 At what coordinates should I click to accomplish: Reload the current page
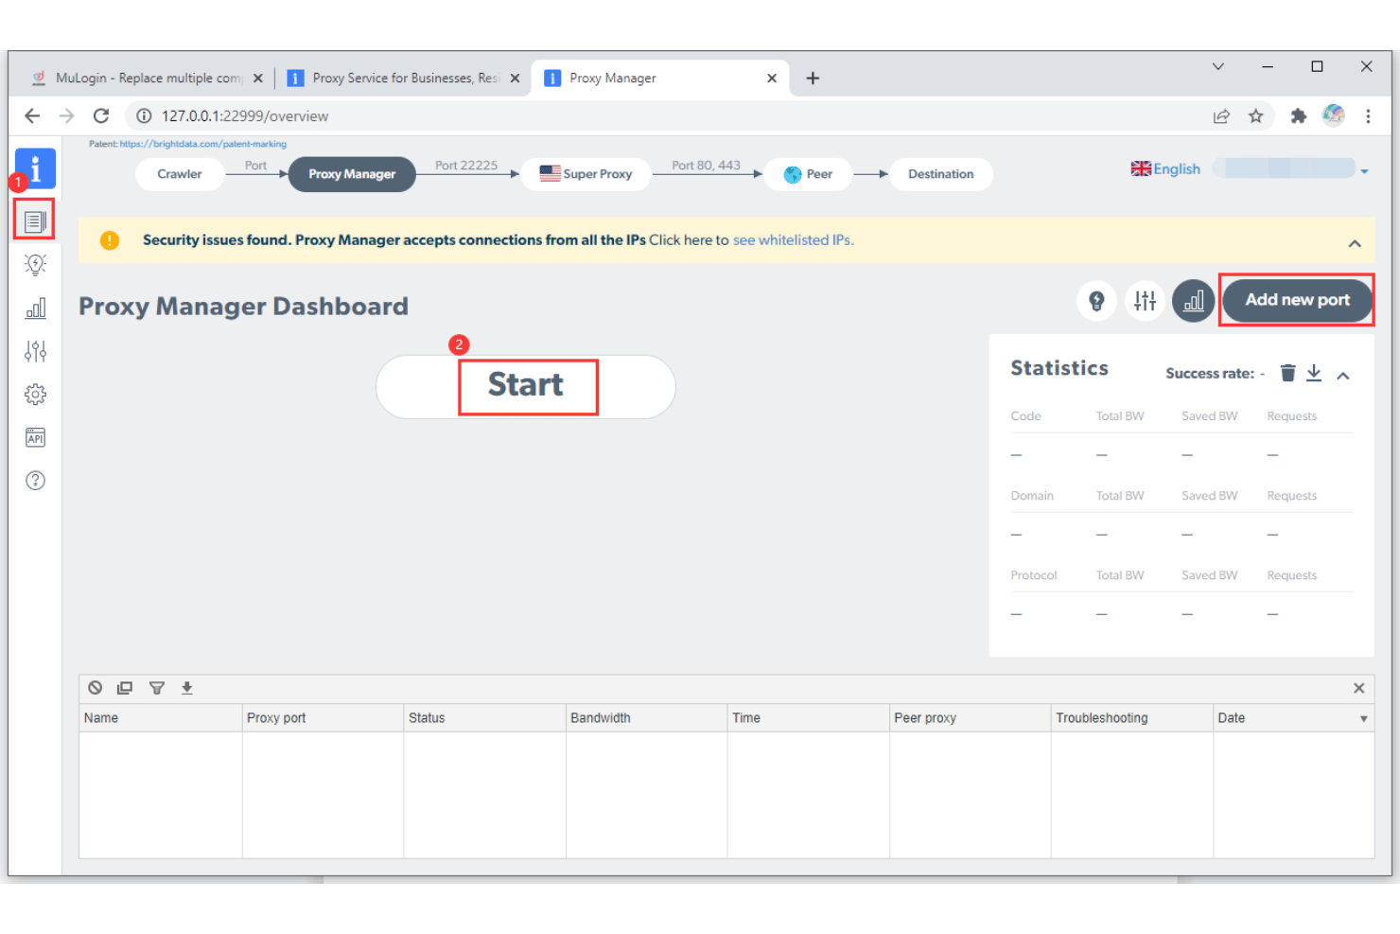click(x=101, y=116)
